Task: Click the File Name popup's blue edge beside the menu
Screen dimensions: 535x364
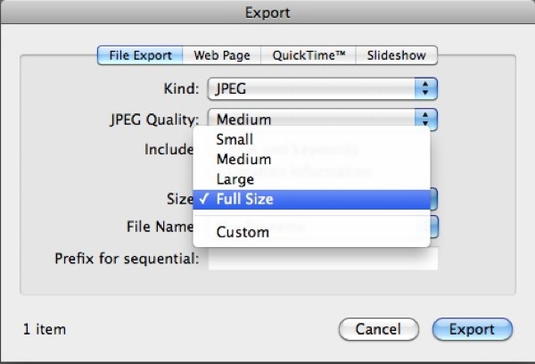Action: pyautogui.click(x=434, y=227)
